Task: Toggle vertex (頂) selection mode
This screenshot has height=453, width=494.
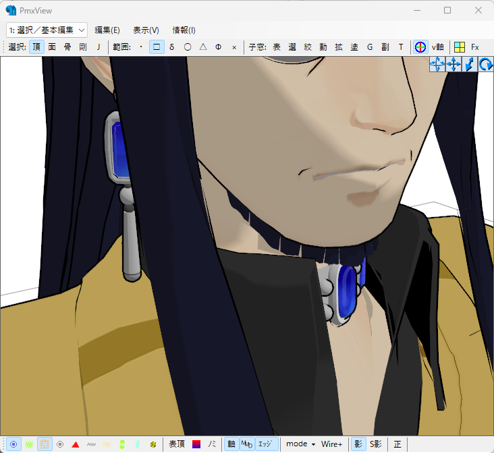Action: (x=36, y=47)
